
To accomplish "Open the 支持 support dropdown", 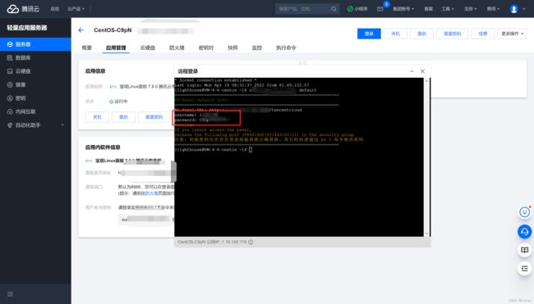I will tap(470, 9).
